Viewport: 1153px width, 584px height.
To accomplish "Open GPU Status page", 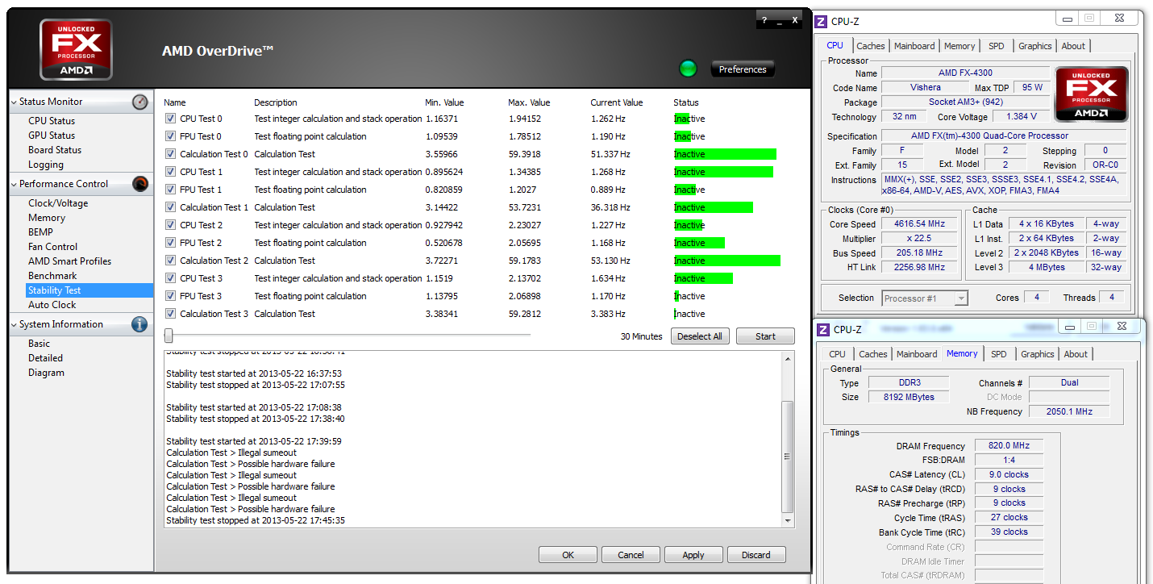I will click(x=52, y=136).
